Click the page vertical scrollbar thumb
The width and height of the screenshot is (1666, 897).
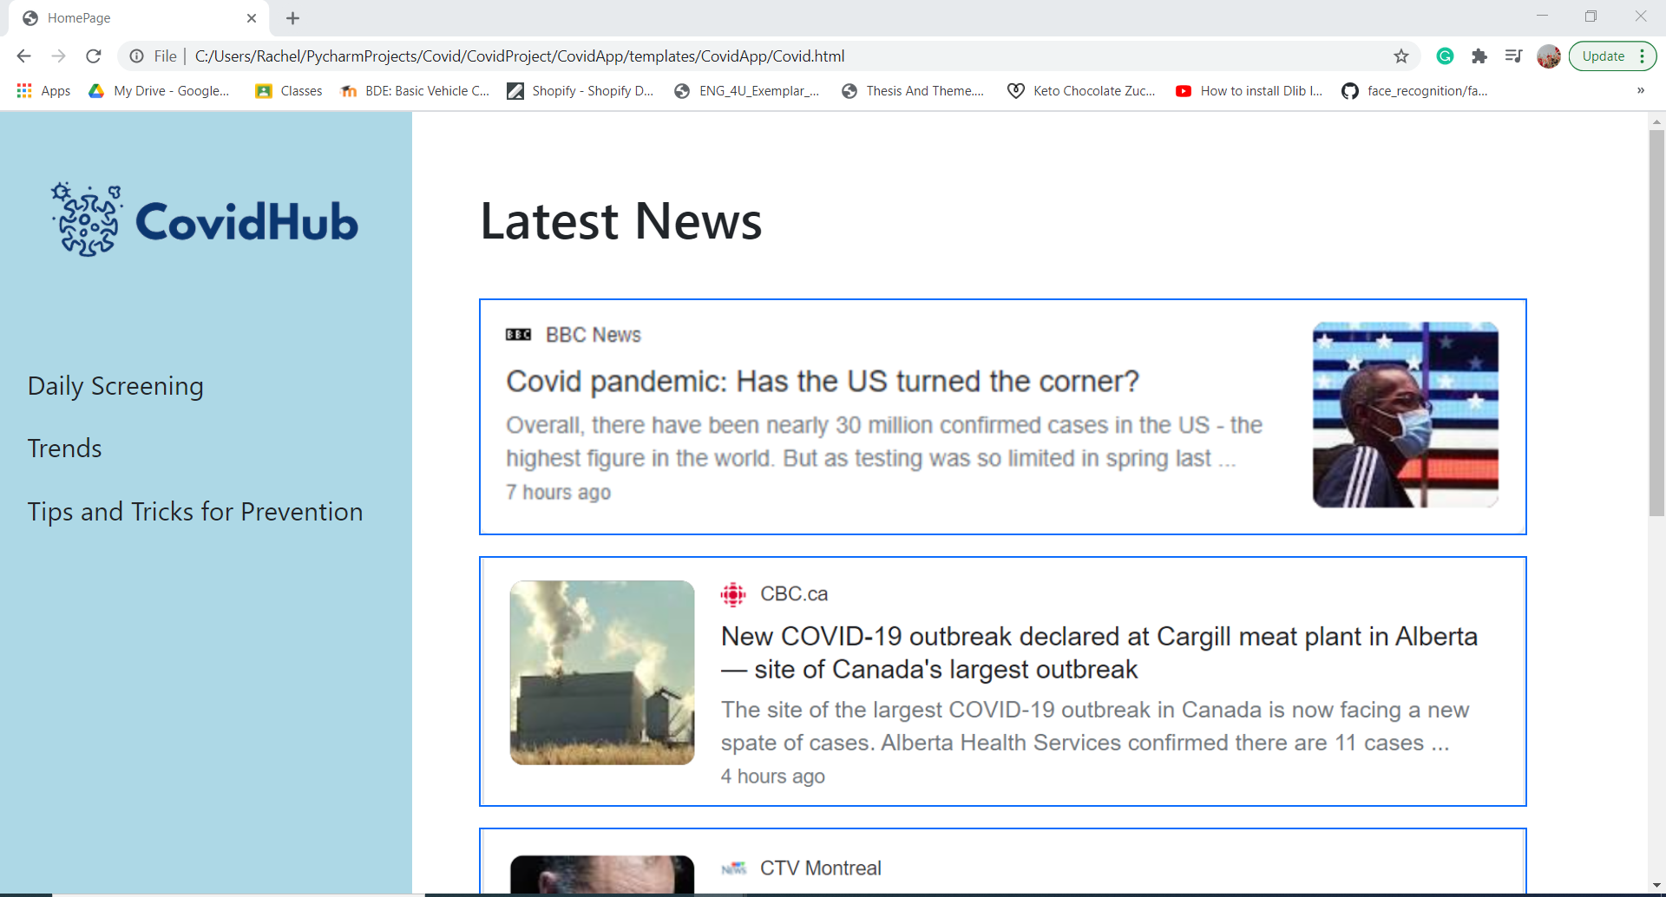tap(1656, 323)
